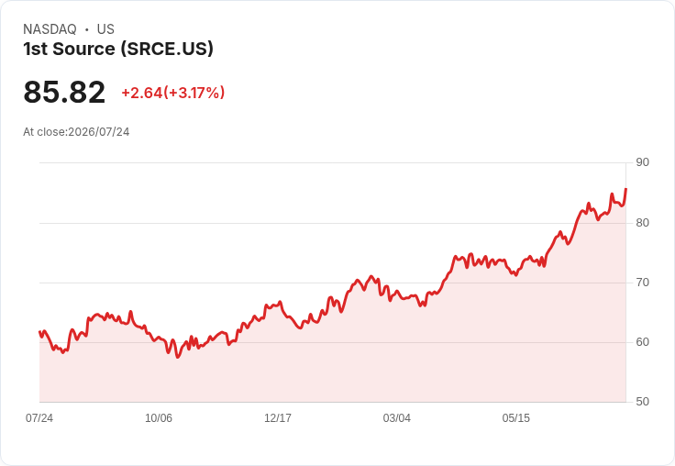Image resolution: width=675 pixels, height=466 pixels.
Task: Click the 03/04 date axis label
Action: pyautogui.click(x=397, y=417)
